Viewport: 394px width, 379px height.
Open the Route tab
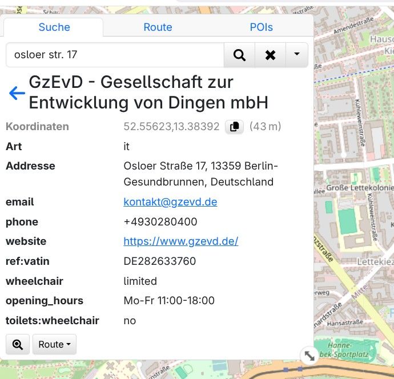pos(158,27)
